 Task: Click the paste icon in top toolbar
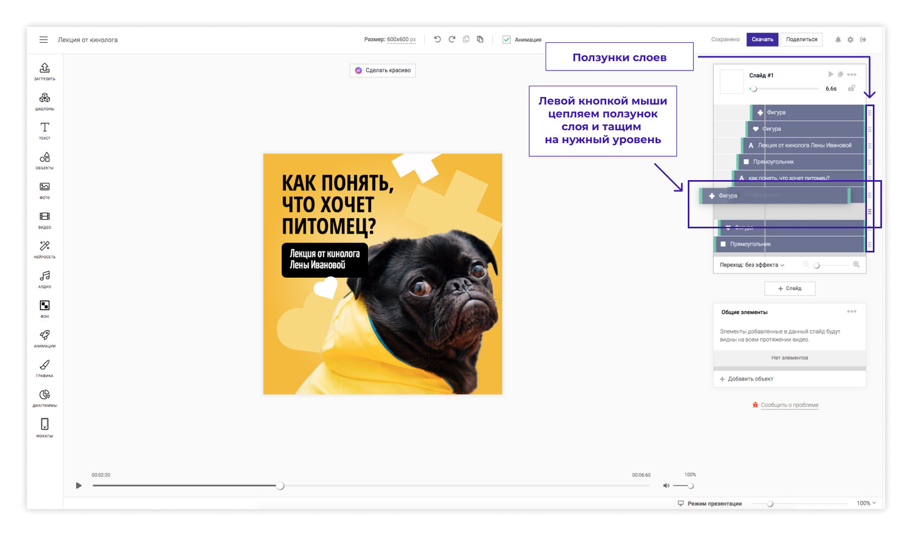[480, 39]
